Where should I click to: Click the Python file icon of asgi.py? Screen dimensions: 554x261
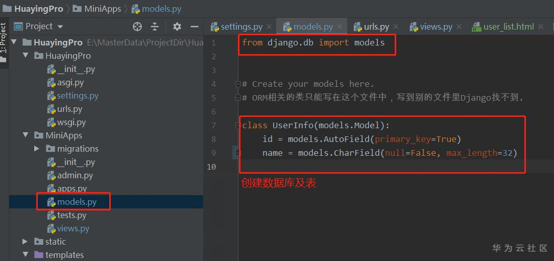tap(52, 83)
